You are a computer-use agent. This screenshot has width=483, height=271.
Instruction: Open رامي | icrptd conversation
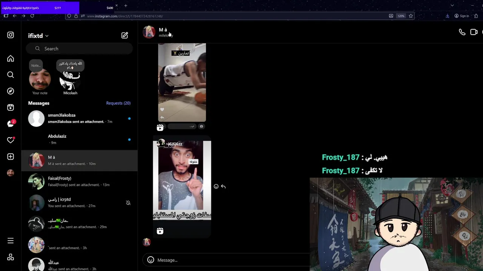coord(79,203)
